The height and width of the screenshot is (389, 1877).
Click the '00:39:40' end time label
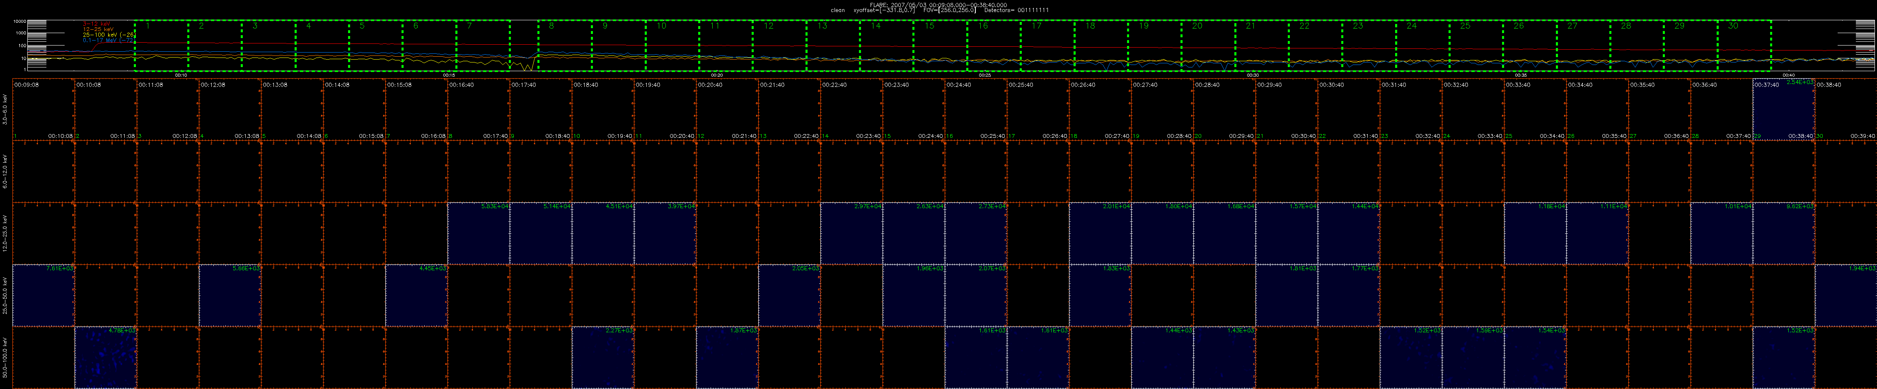tap(1863, 136)
